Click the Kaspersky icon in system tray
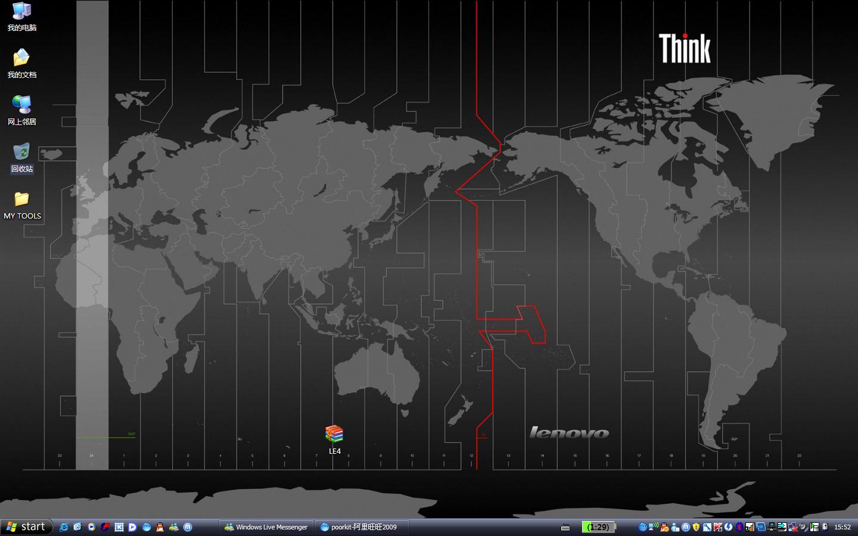Viewport: 858px width, 536px height. [x=717, y=527]
